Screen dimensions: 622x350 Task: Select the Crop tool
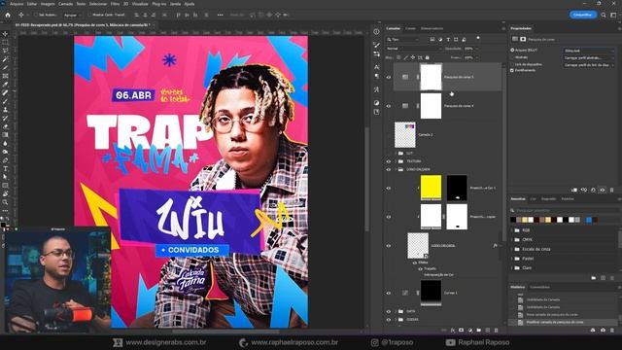[x=5, y=67]
